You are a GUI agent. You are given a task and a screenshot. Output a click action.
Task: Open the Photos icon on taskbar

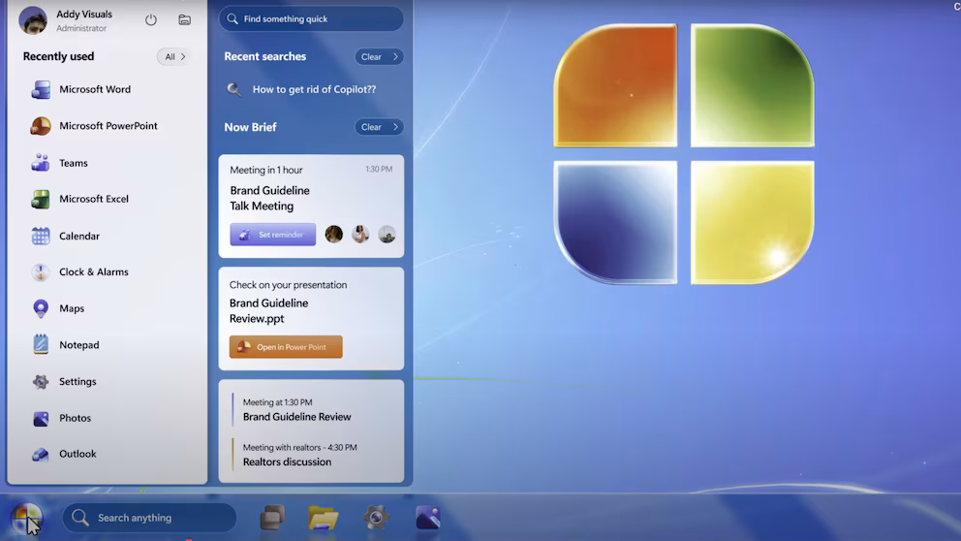428,517
